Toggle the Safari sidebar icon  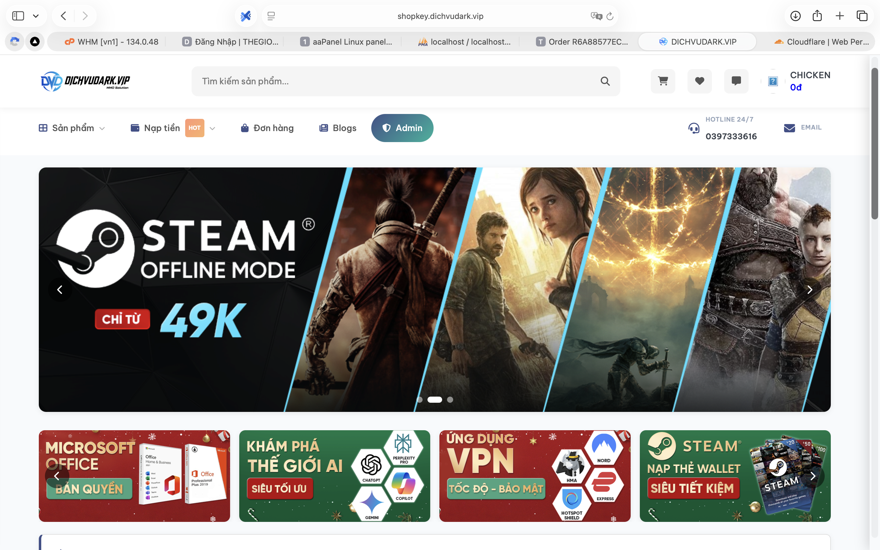(x=18, y=16)
